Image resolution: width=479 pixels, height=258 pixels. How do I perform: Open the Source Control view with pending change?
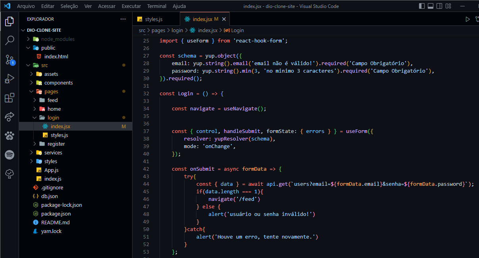tap(9, 60)
